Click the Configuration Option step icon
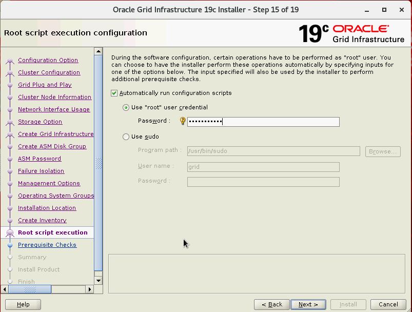 pyautogui.click(x=9, y=61)
